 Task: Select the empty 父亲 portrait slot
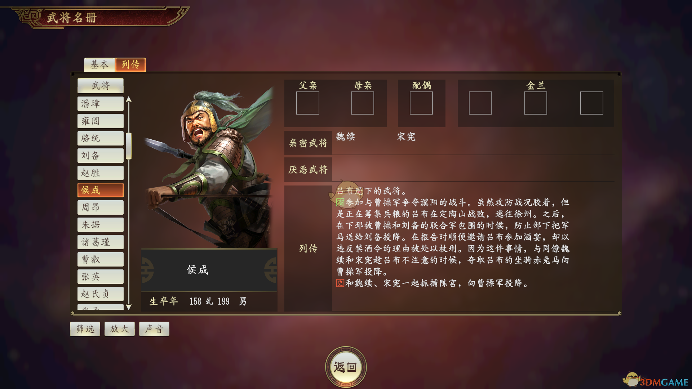[x=308, y=103]
